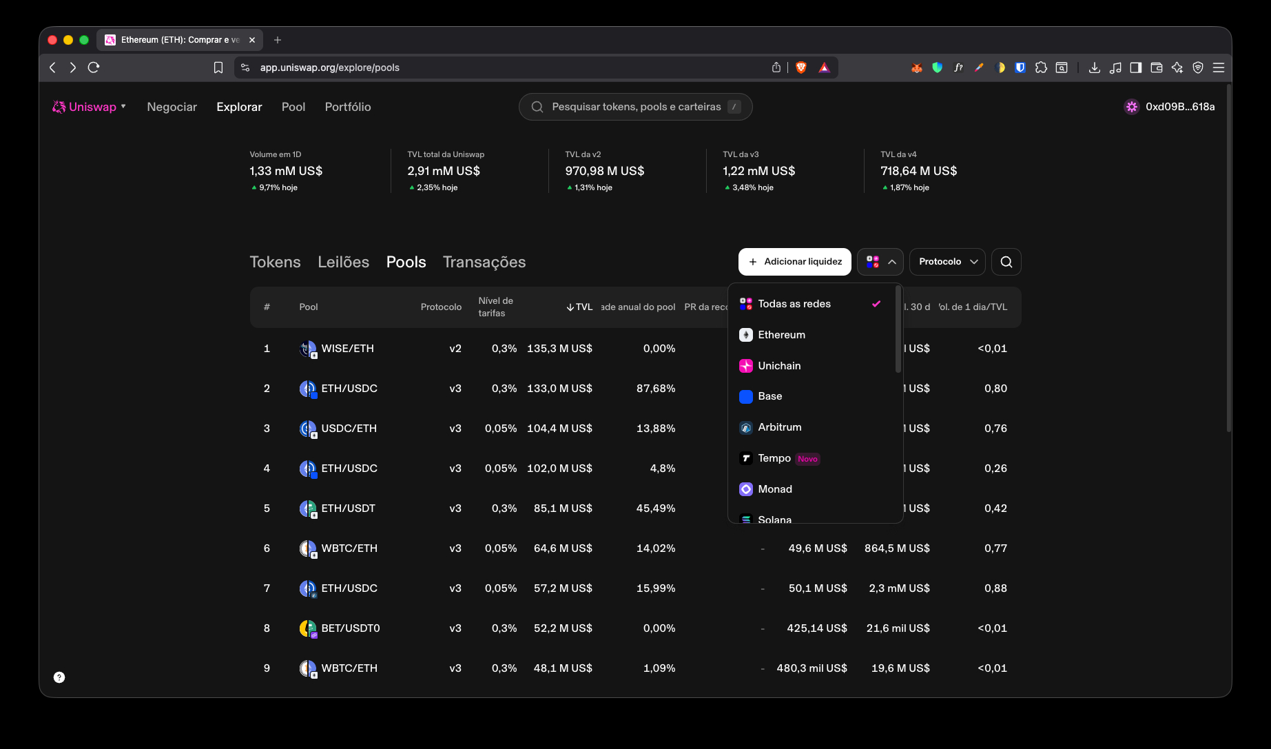This screenshot has height=749, width=1271.
Task: Click media music note toolbar icon
Action: 1115,68
